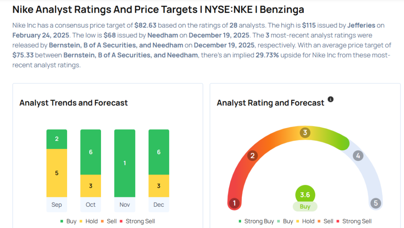Toggle Sell legend under the Trends bar chart
Screen dimensions: 404x228
[109, 221]
